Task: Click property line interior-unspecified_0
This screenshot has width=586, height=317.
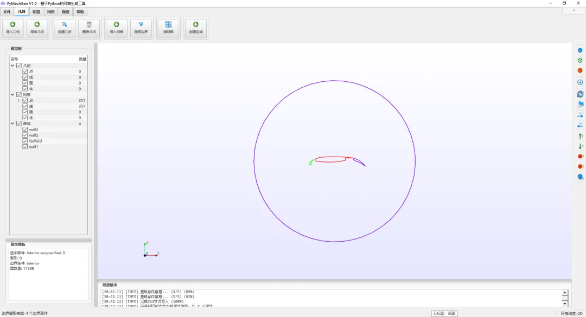Action: point(37,253)
